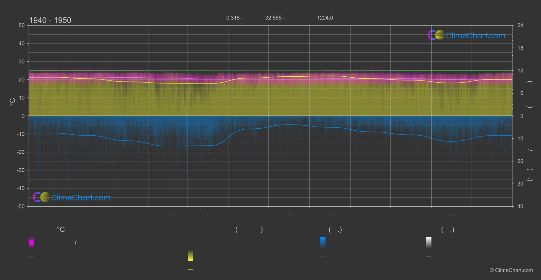Screen dimensions: 541x280
Task: Click the "6" right axis tick label
Action: [x=522, y=93]
